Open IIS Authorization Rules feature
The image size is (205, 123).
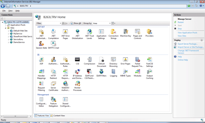pos(65,62)
